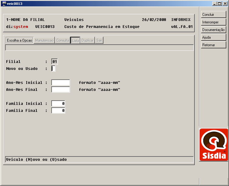Choose the Consulta menu option

63,40
